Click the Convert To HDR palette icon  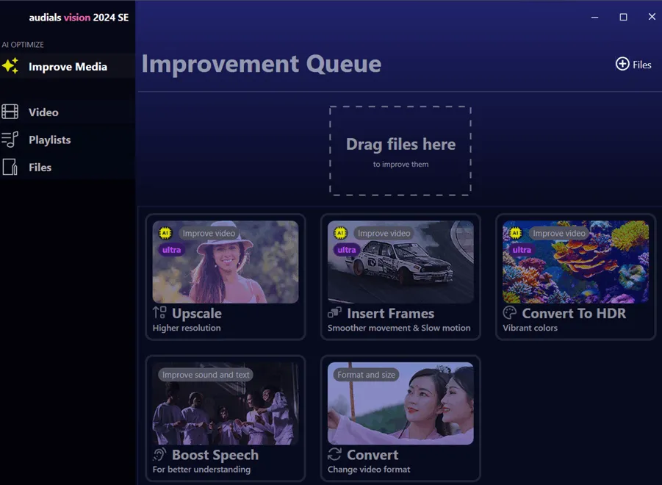pyautogui.click(x=509, y=313)
